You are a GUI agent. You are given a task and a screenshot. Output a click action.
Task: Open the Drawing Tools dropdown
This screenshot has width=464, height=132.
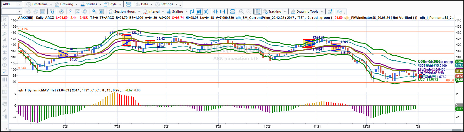click(306, 11)
